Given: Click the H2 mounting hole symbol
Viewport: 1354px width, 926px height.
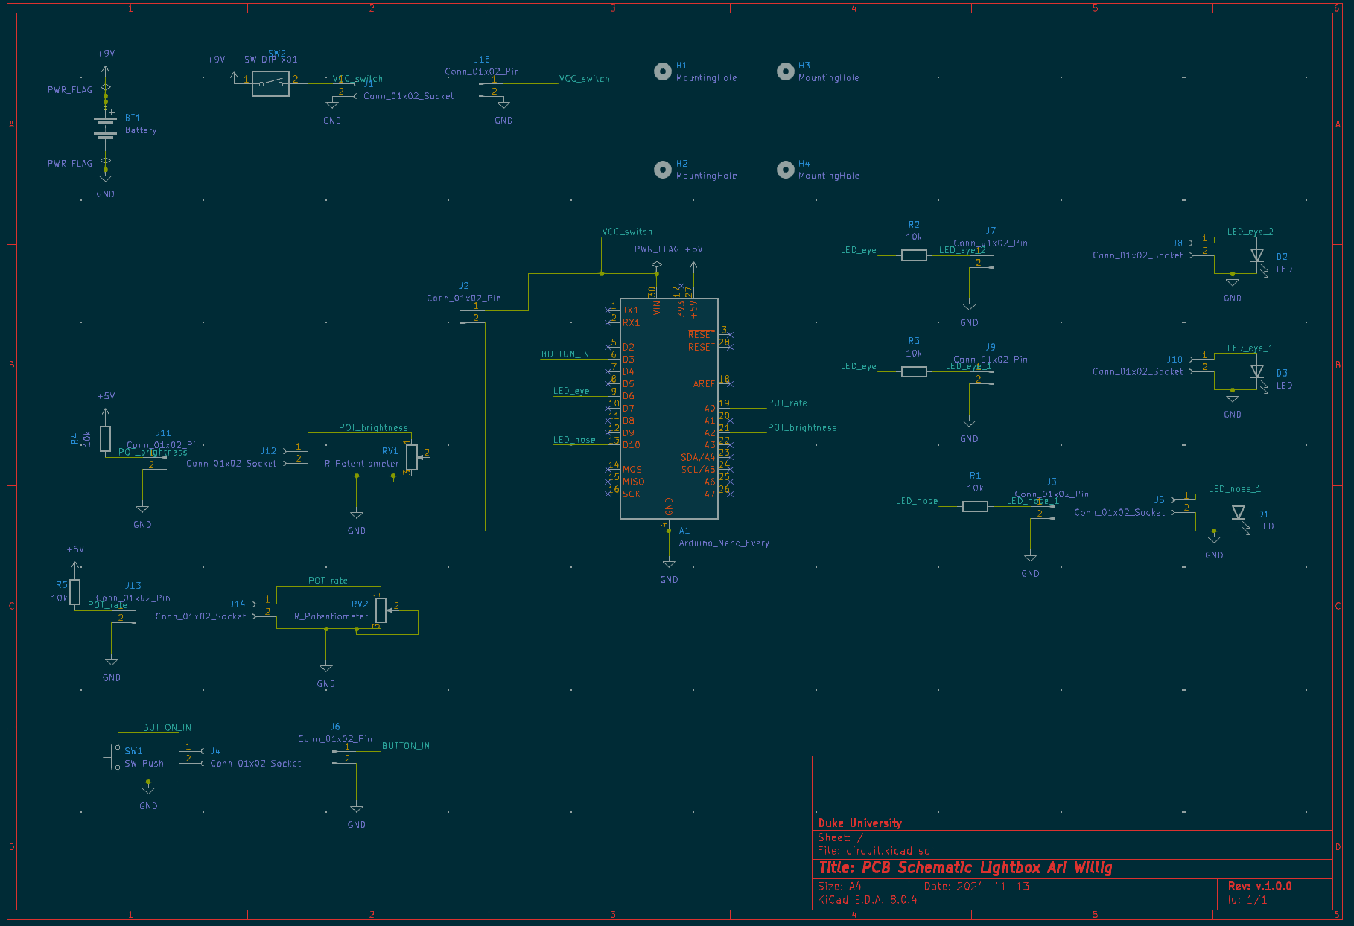Looking at the screenshot, I should pyautogui.click(x=663, y=170).
